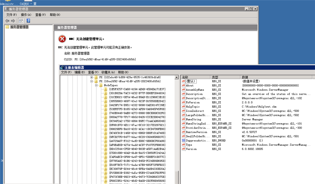Select the (默认) default value name
Image resolution: width=315 pixels, height=184 pixels.
[x=191, y=81]
